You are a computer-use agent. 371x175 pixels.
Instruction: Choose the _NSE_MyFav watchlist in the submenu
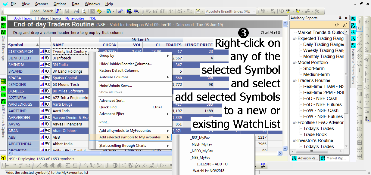tap(200, 157)
